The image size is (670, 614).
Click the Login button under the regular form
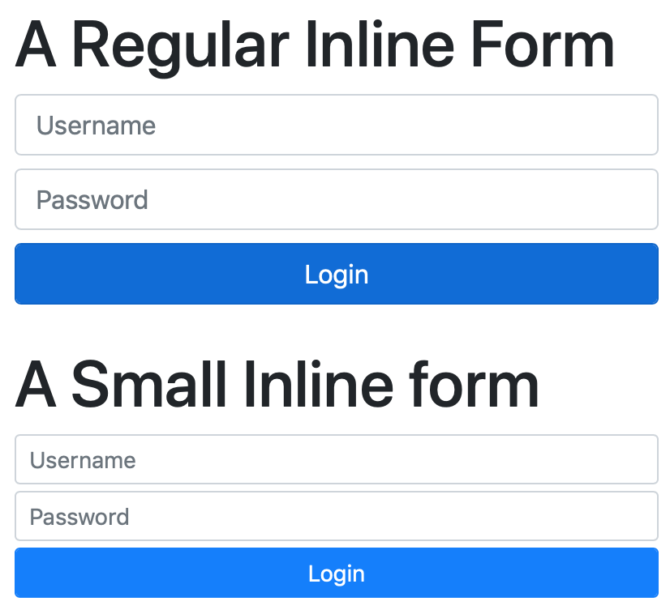tap(337, 274)
